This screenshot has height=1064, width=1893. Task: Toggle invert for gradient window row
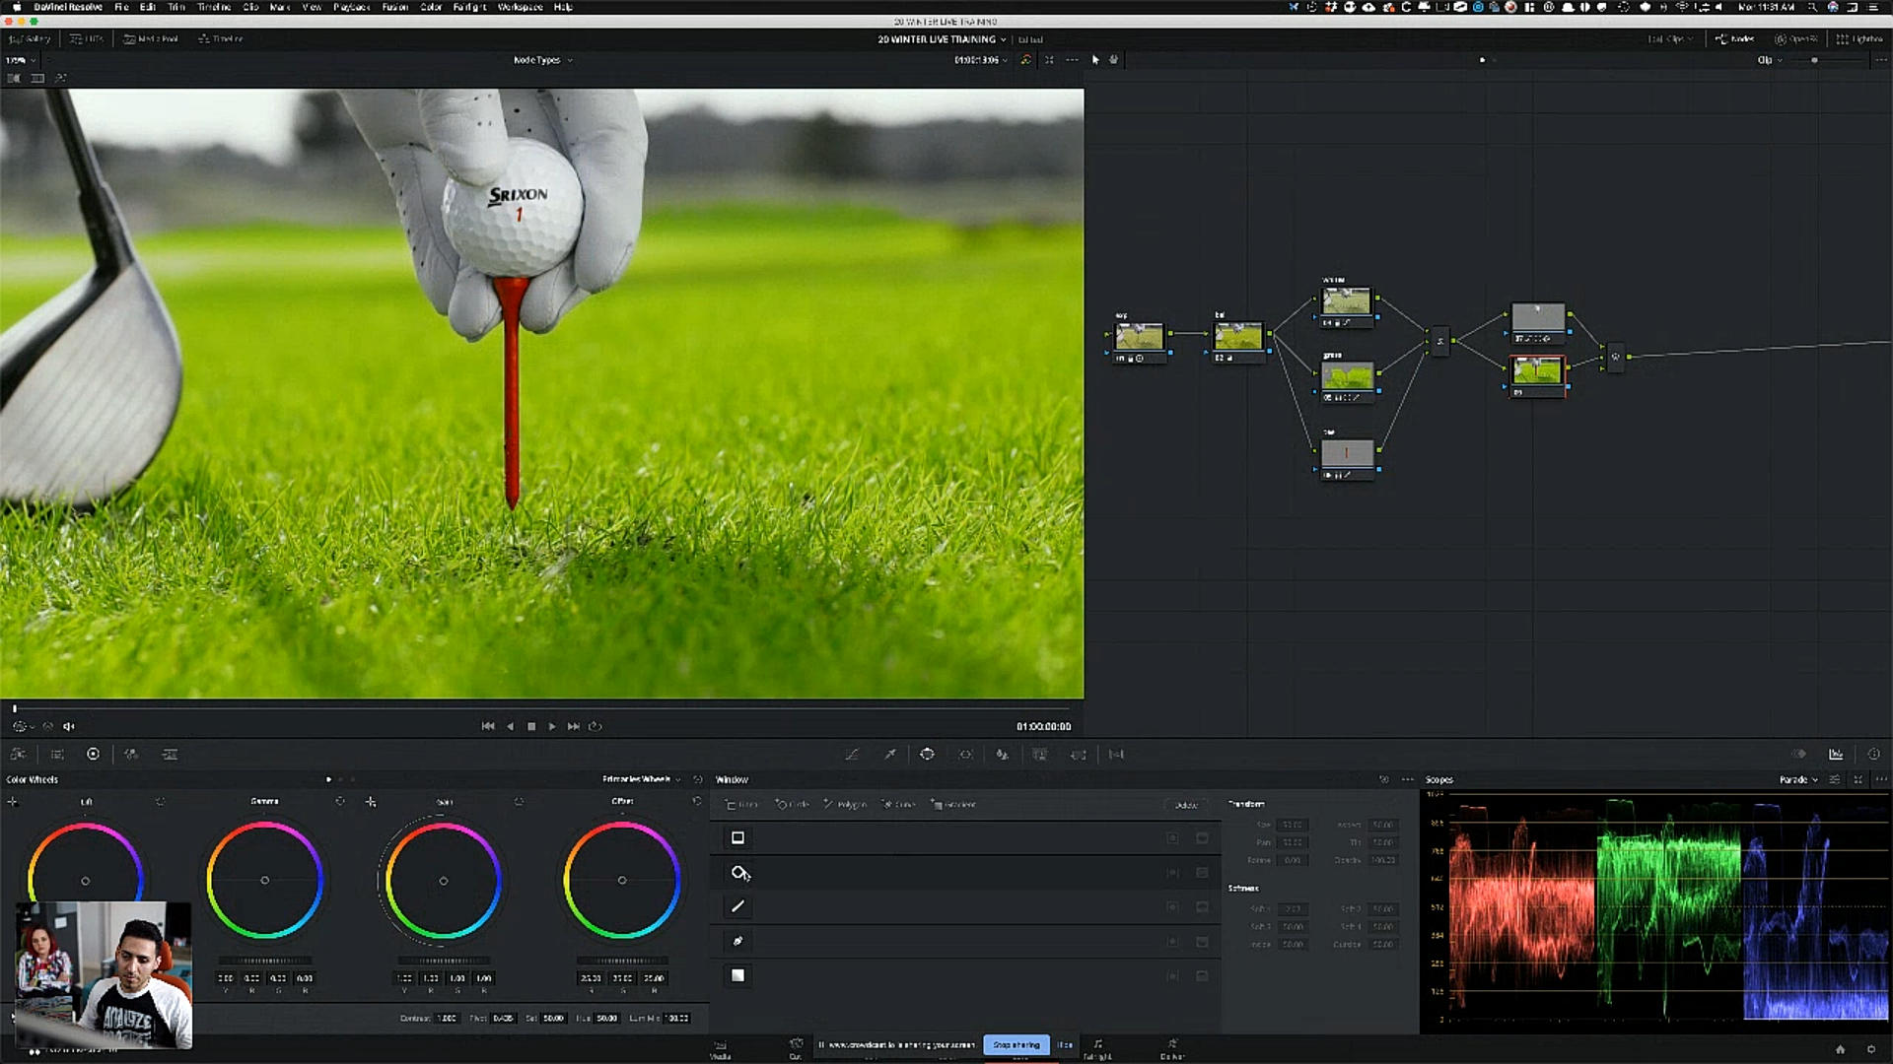(x=1202, y=976)
